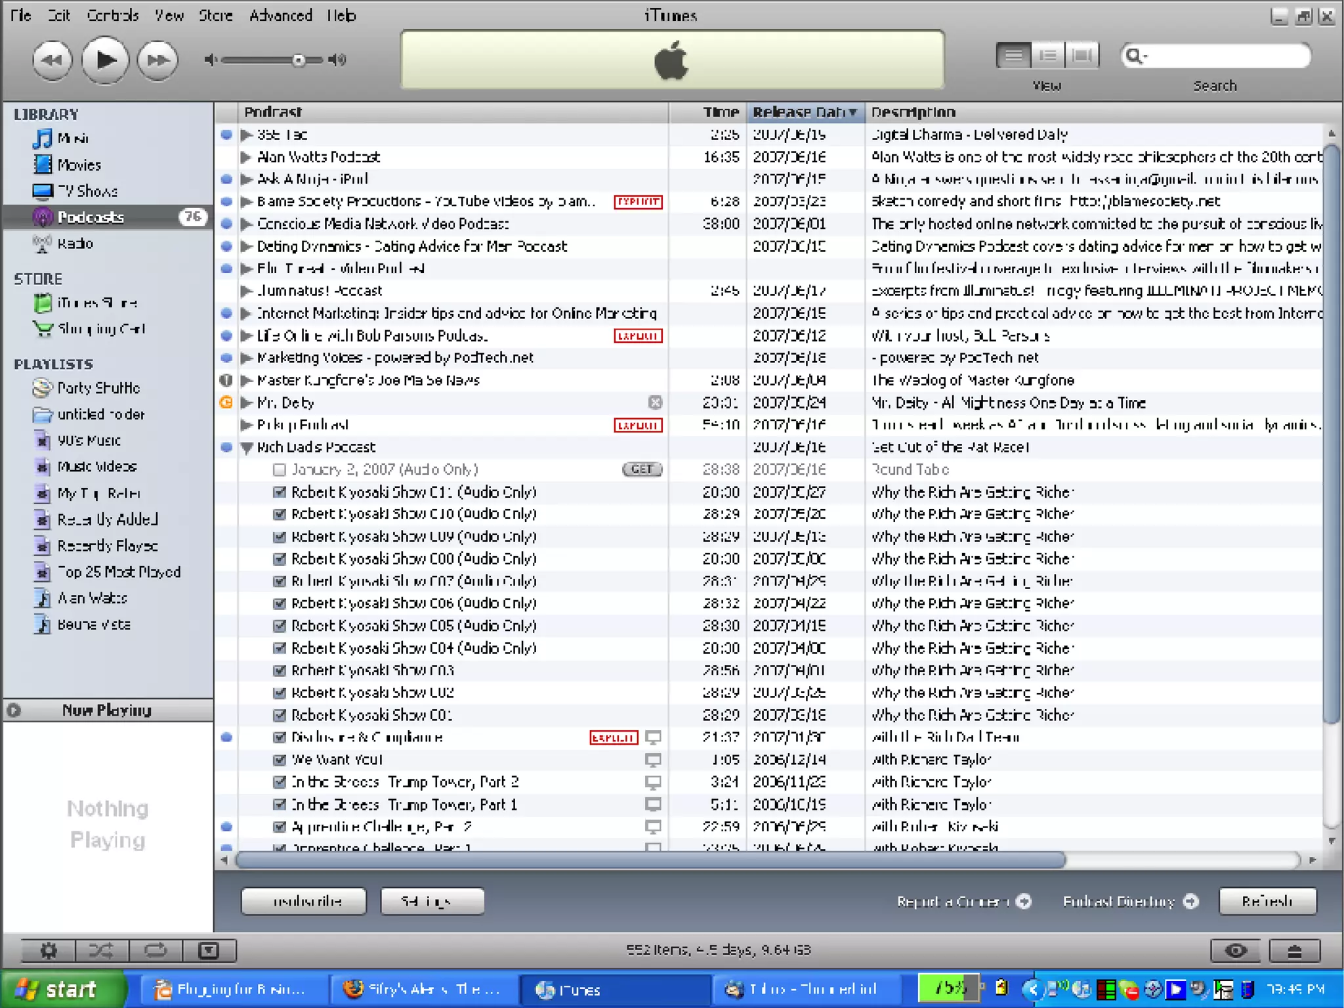Toggle shuffle icon in bottom bar
1344x1008 pixels.
click(101, 950)
